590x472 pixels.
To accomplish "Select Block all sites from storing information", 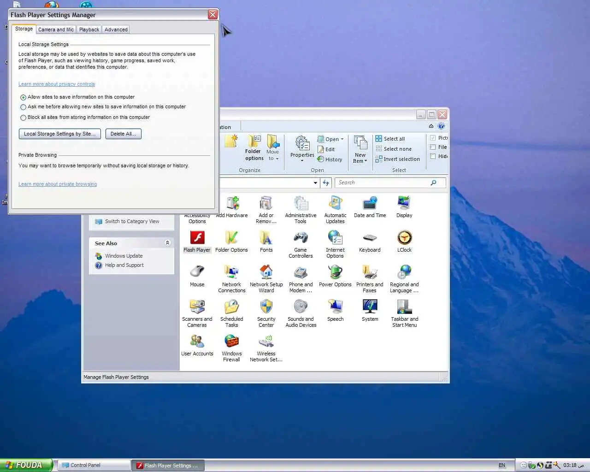I will (23, 118).
